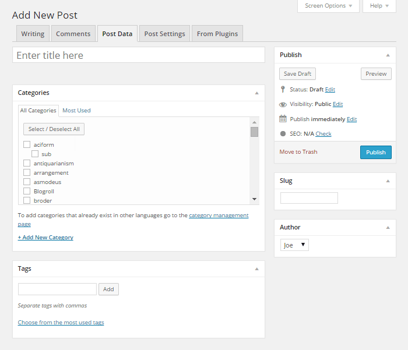Open the Help dropdown panel
Image resolution: width=408 pixels, height=350 pixels.
[383, 6]
